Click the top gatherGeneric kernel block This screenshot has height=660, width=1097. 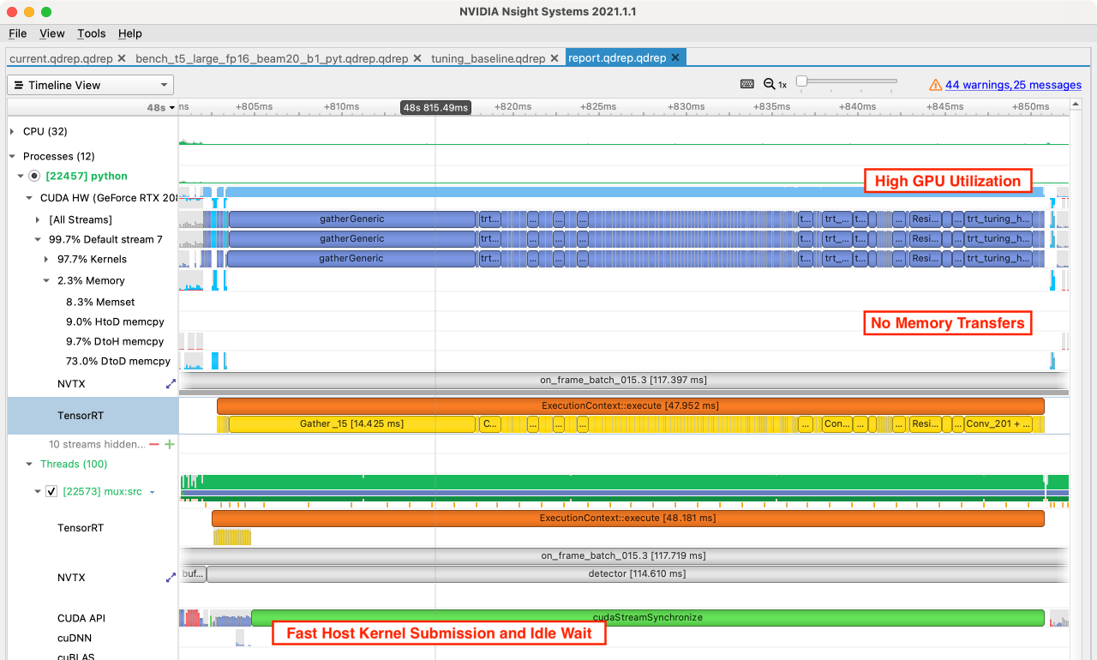[351, 219]
